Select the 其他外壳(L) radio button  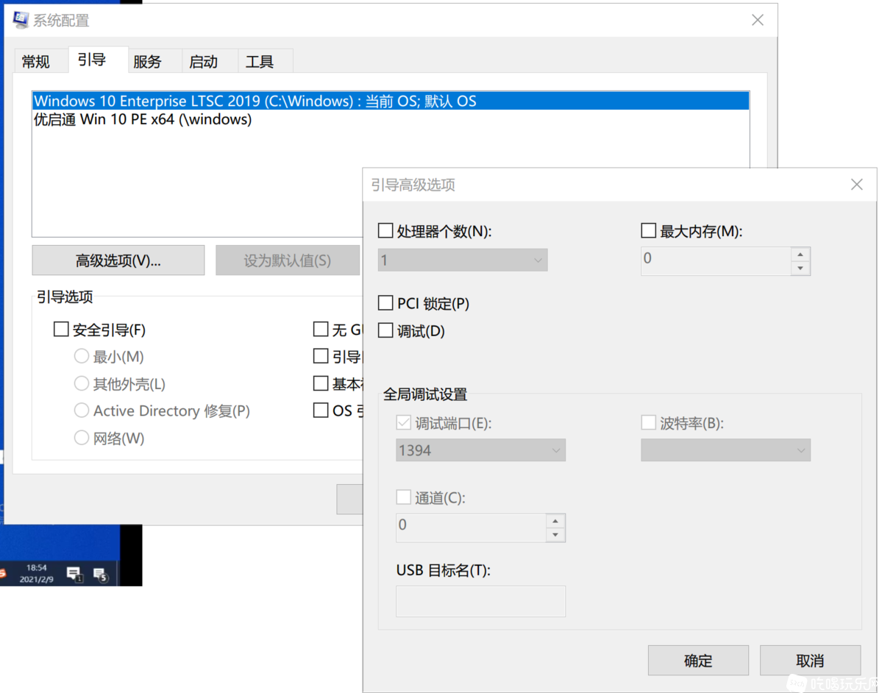[x=82, y=383]
